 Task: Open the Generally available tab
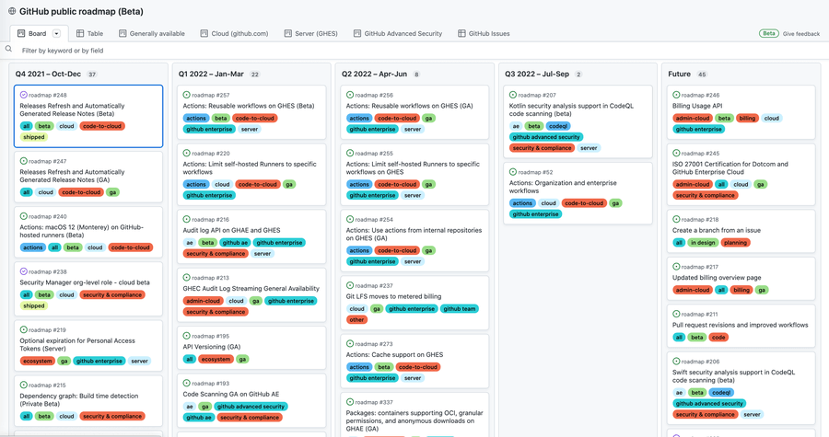click(x=152, y=34)
